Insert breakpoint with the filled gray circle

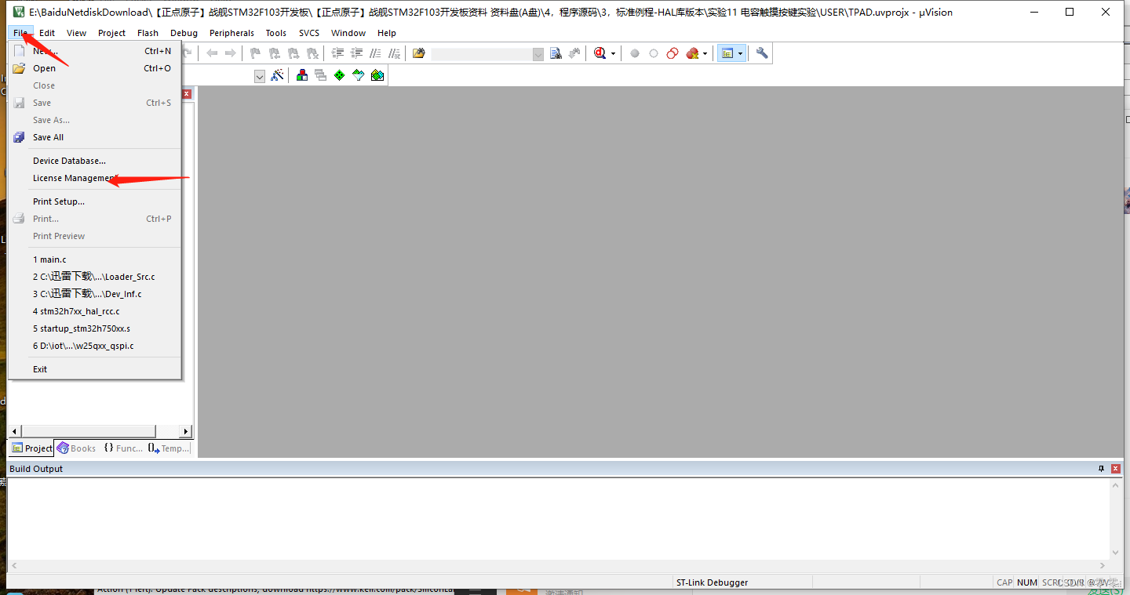pyautogui.click(x=635, y=53)
